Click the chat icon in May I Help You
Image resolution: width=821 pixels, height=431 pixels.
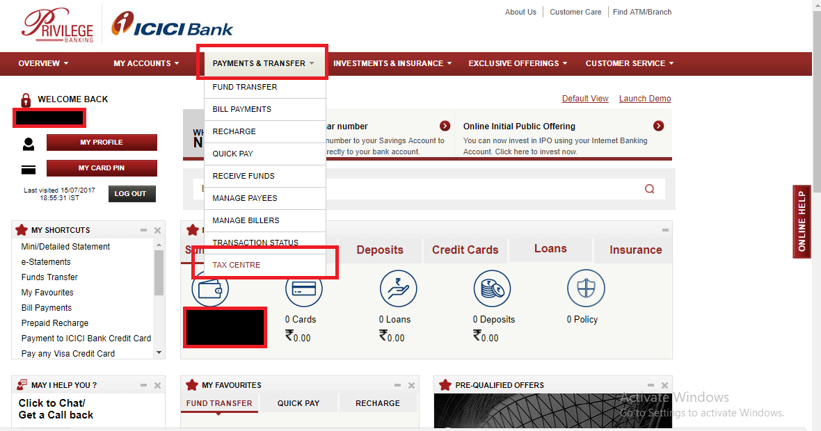[22, 385]
